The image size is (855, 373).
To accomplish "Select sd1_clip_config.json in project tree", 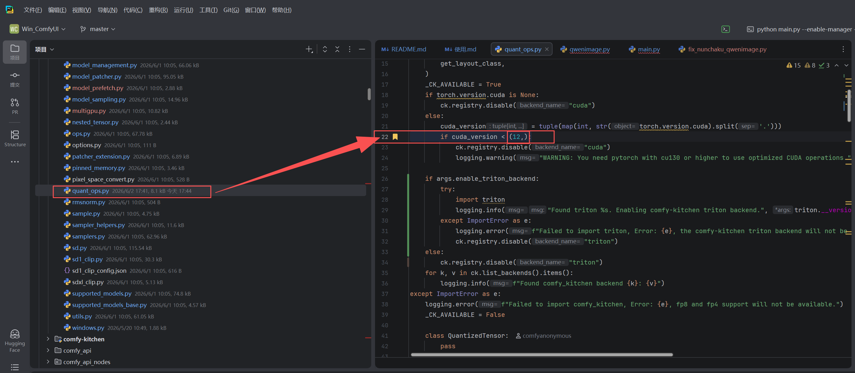I will (99, 271).
